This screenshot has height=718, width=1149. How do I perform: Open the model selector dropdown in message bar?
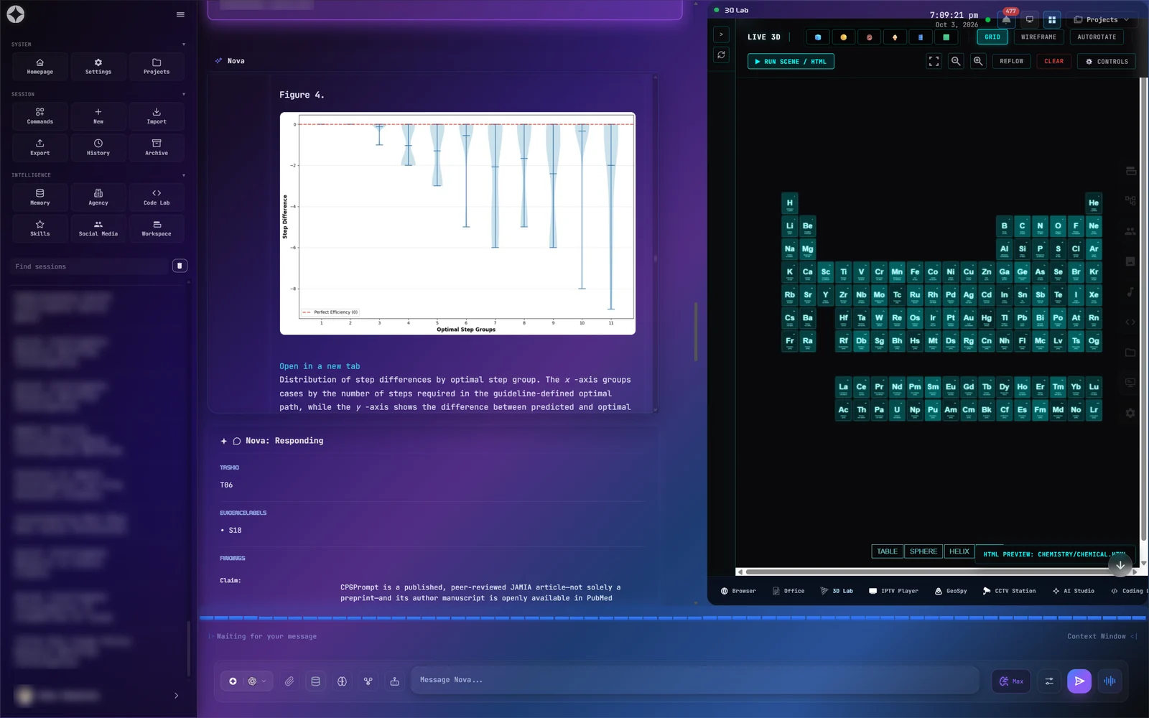[256, 681]
